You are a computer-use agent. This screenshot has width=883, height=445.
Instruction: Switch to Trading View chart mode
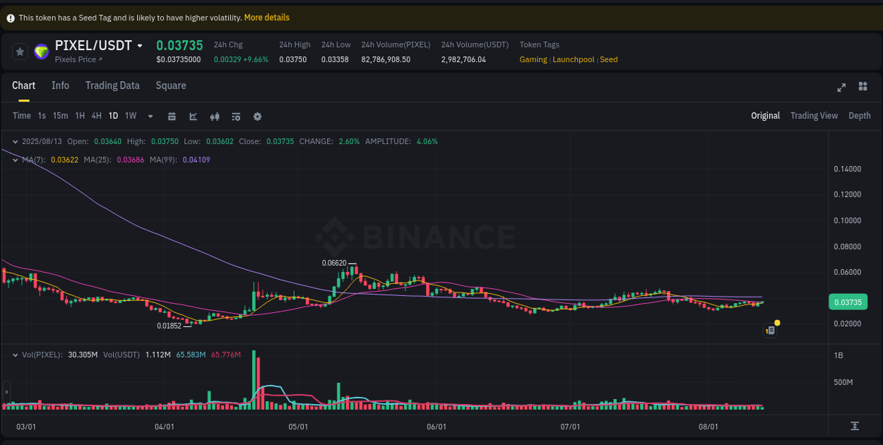click(814, 115)
